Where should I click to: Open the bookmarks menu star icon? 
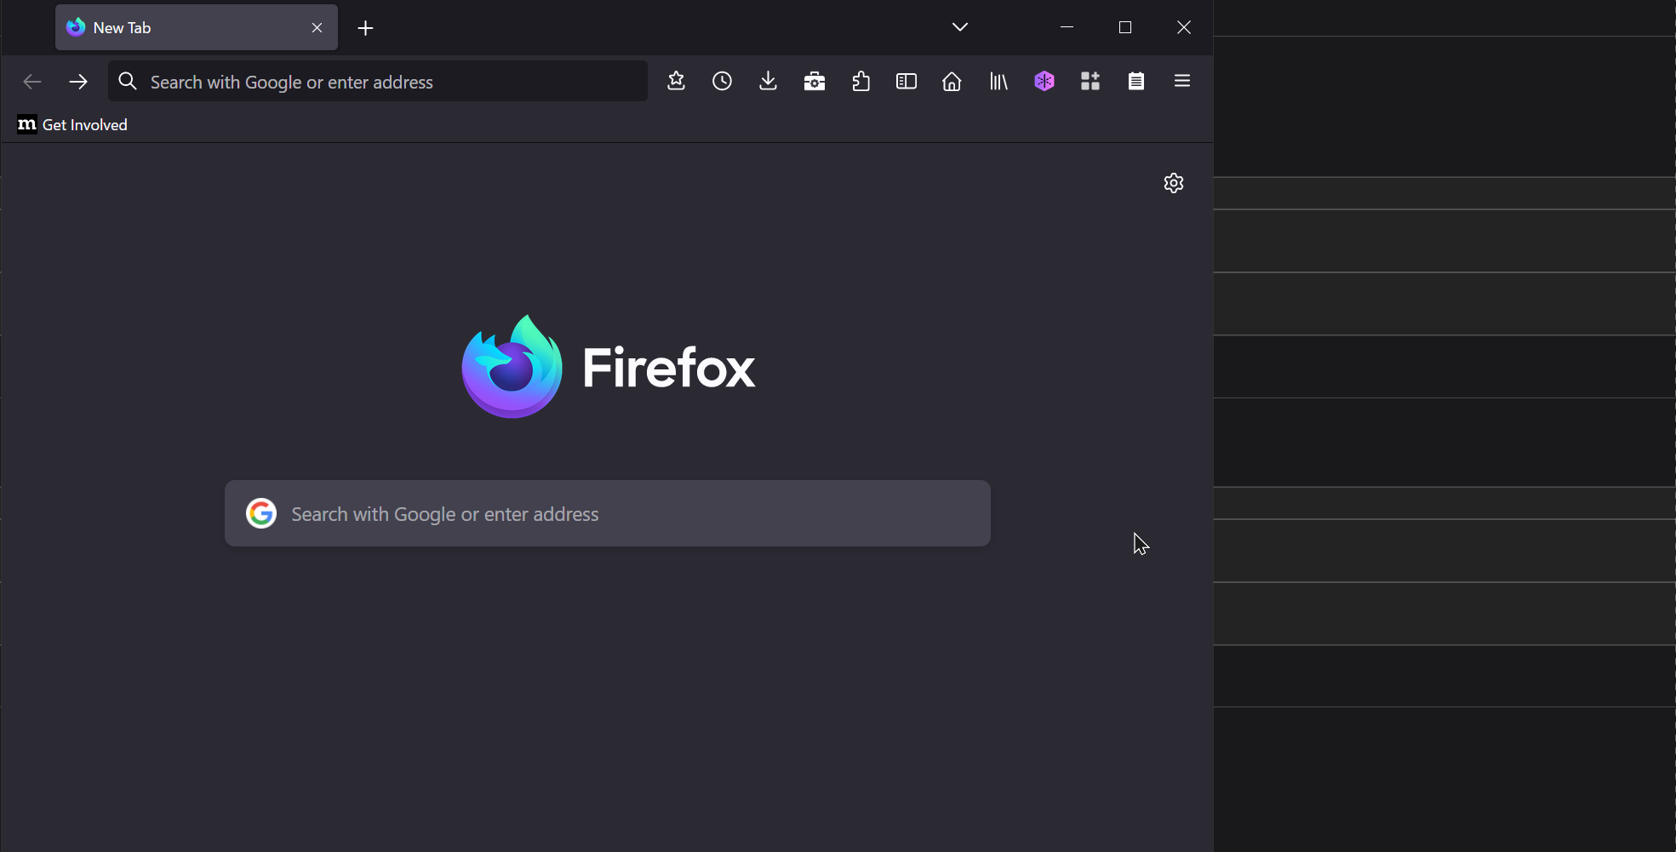click(677, 81)
